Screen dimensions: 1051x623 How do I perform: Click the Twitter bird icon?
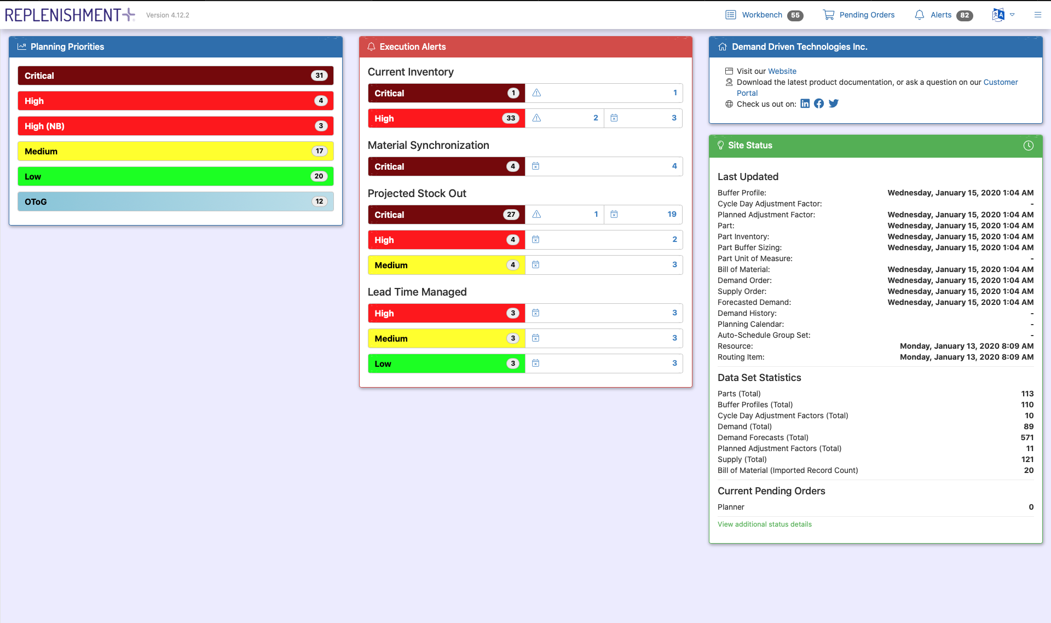834,103
